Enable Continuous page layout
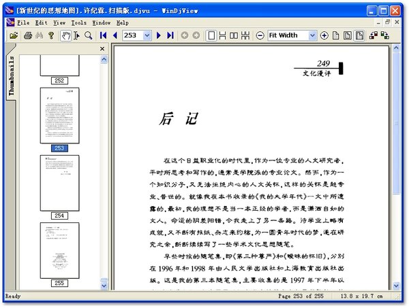 [222, 35]
